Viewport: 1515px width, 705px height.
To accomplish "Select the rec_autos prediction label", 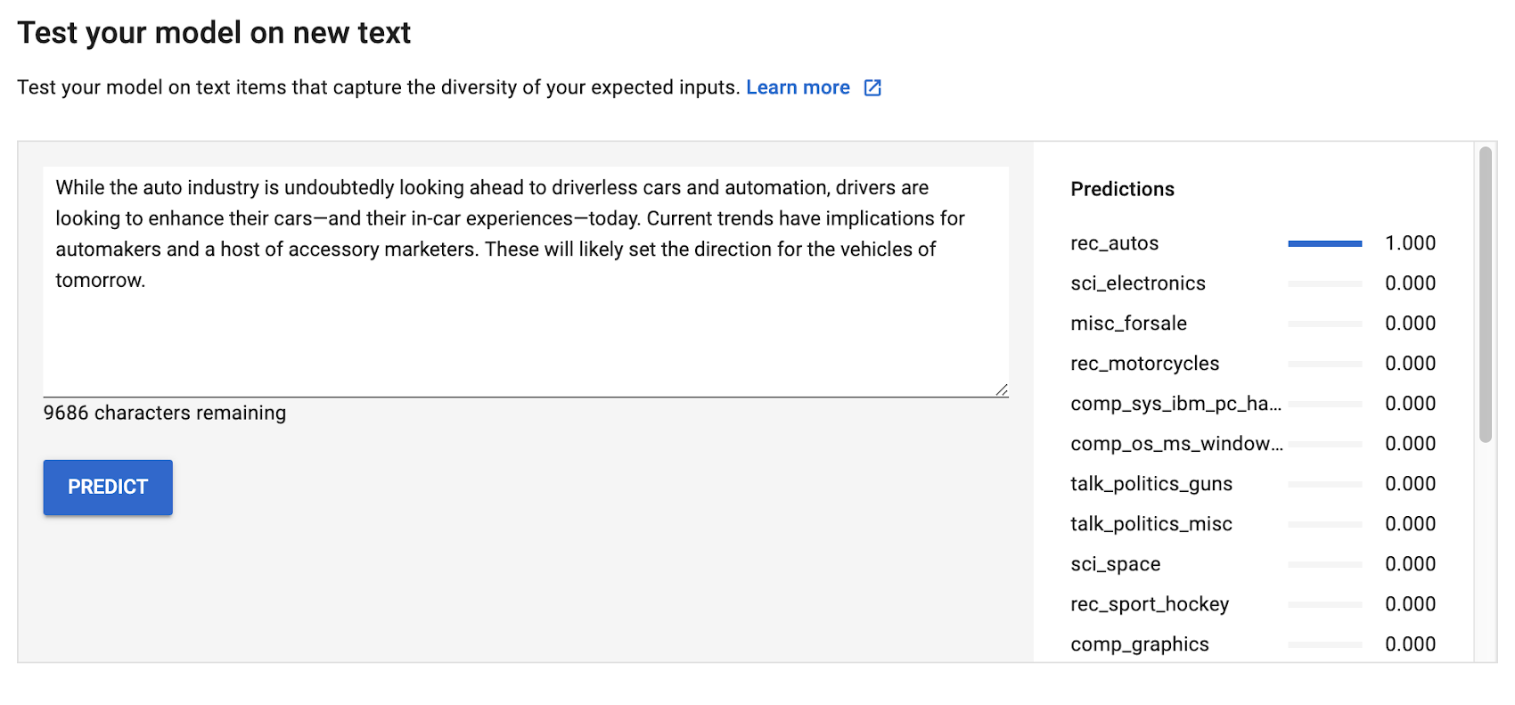I will coord(1114,243).
